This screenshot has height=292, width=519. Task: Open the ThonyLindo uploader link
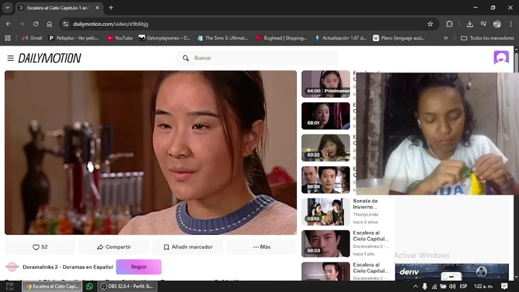365,215
